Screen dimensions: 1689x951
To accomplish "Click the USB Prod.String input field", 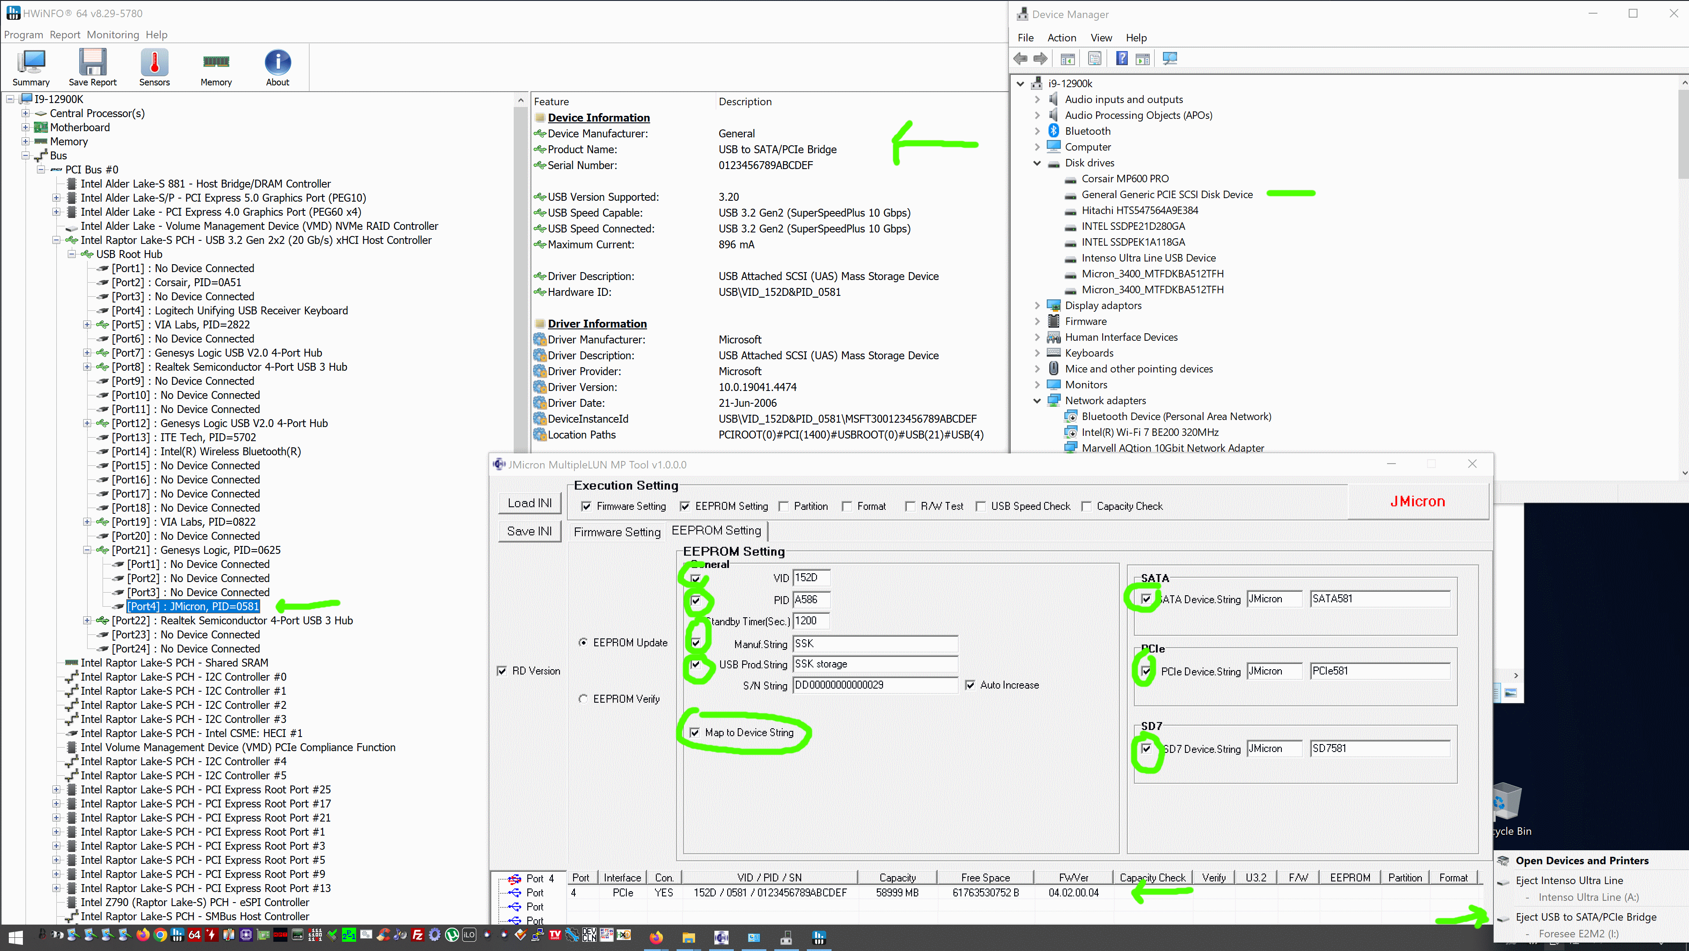I will pyautogui.click(x=875, y=664).
